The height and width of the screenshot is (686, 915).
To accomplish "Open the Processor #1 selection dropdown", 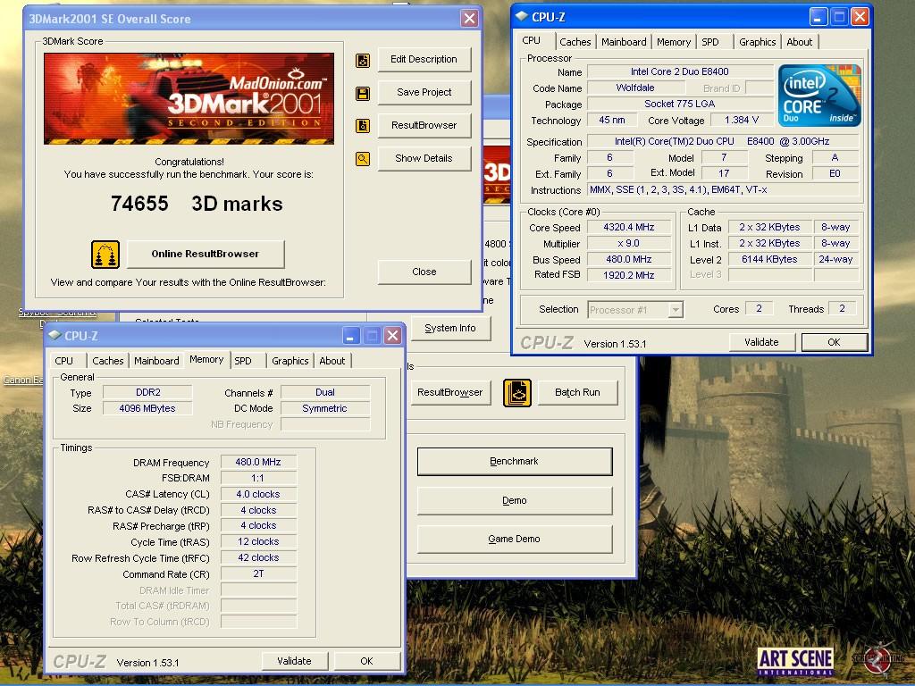I will [x=676, y=310].
